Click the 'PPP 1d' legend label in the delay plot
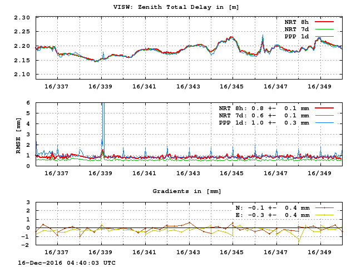 tap(296, 37)
